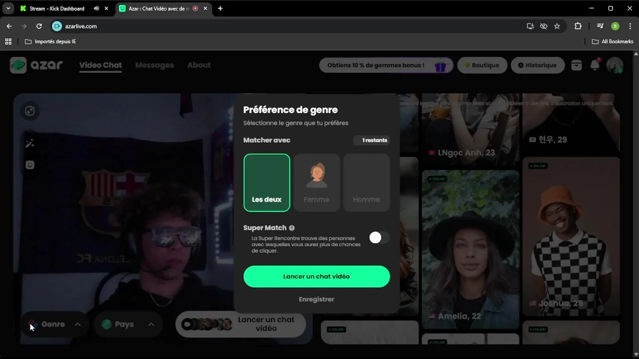
Task: Open media controls icon in toolbar
Action: point(600,26)
